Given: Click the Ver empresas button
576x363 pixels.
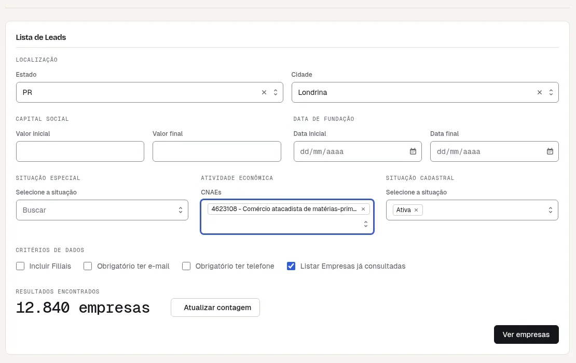Looking at the screenshot, I should tap(526, 334).
